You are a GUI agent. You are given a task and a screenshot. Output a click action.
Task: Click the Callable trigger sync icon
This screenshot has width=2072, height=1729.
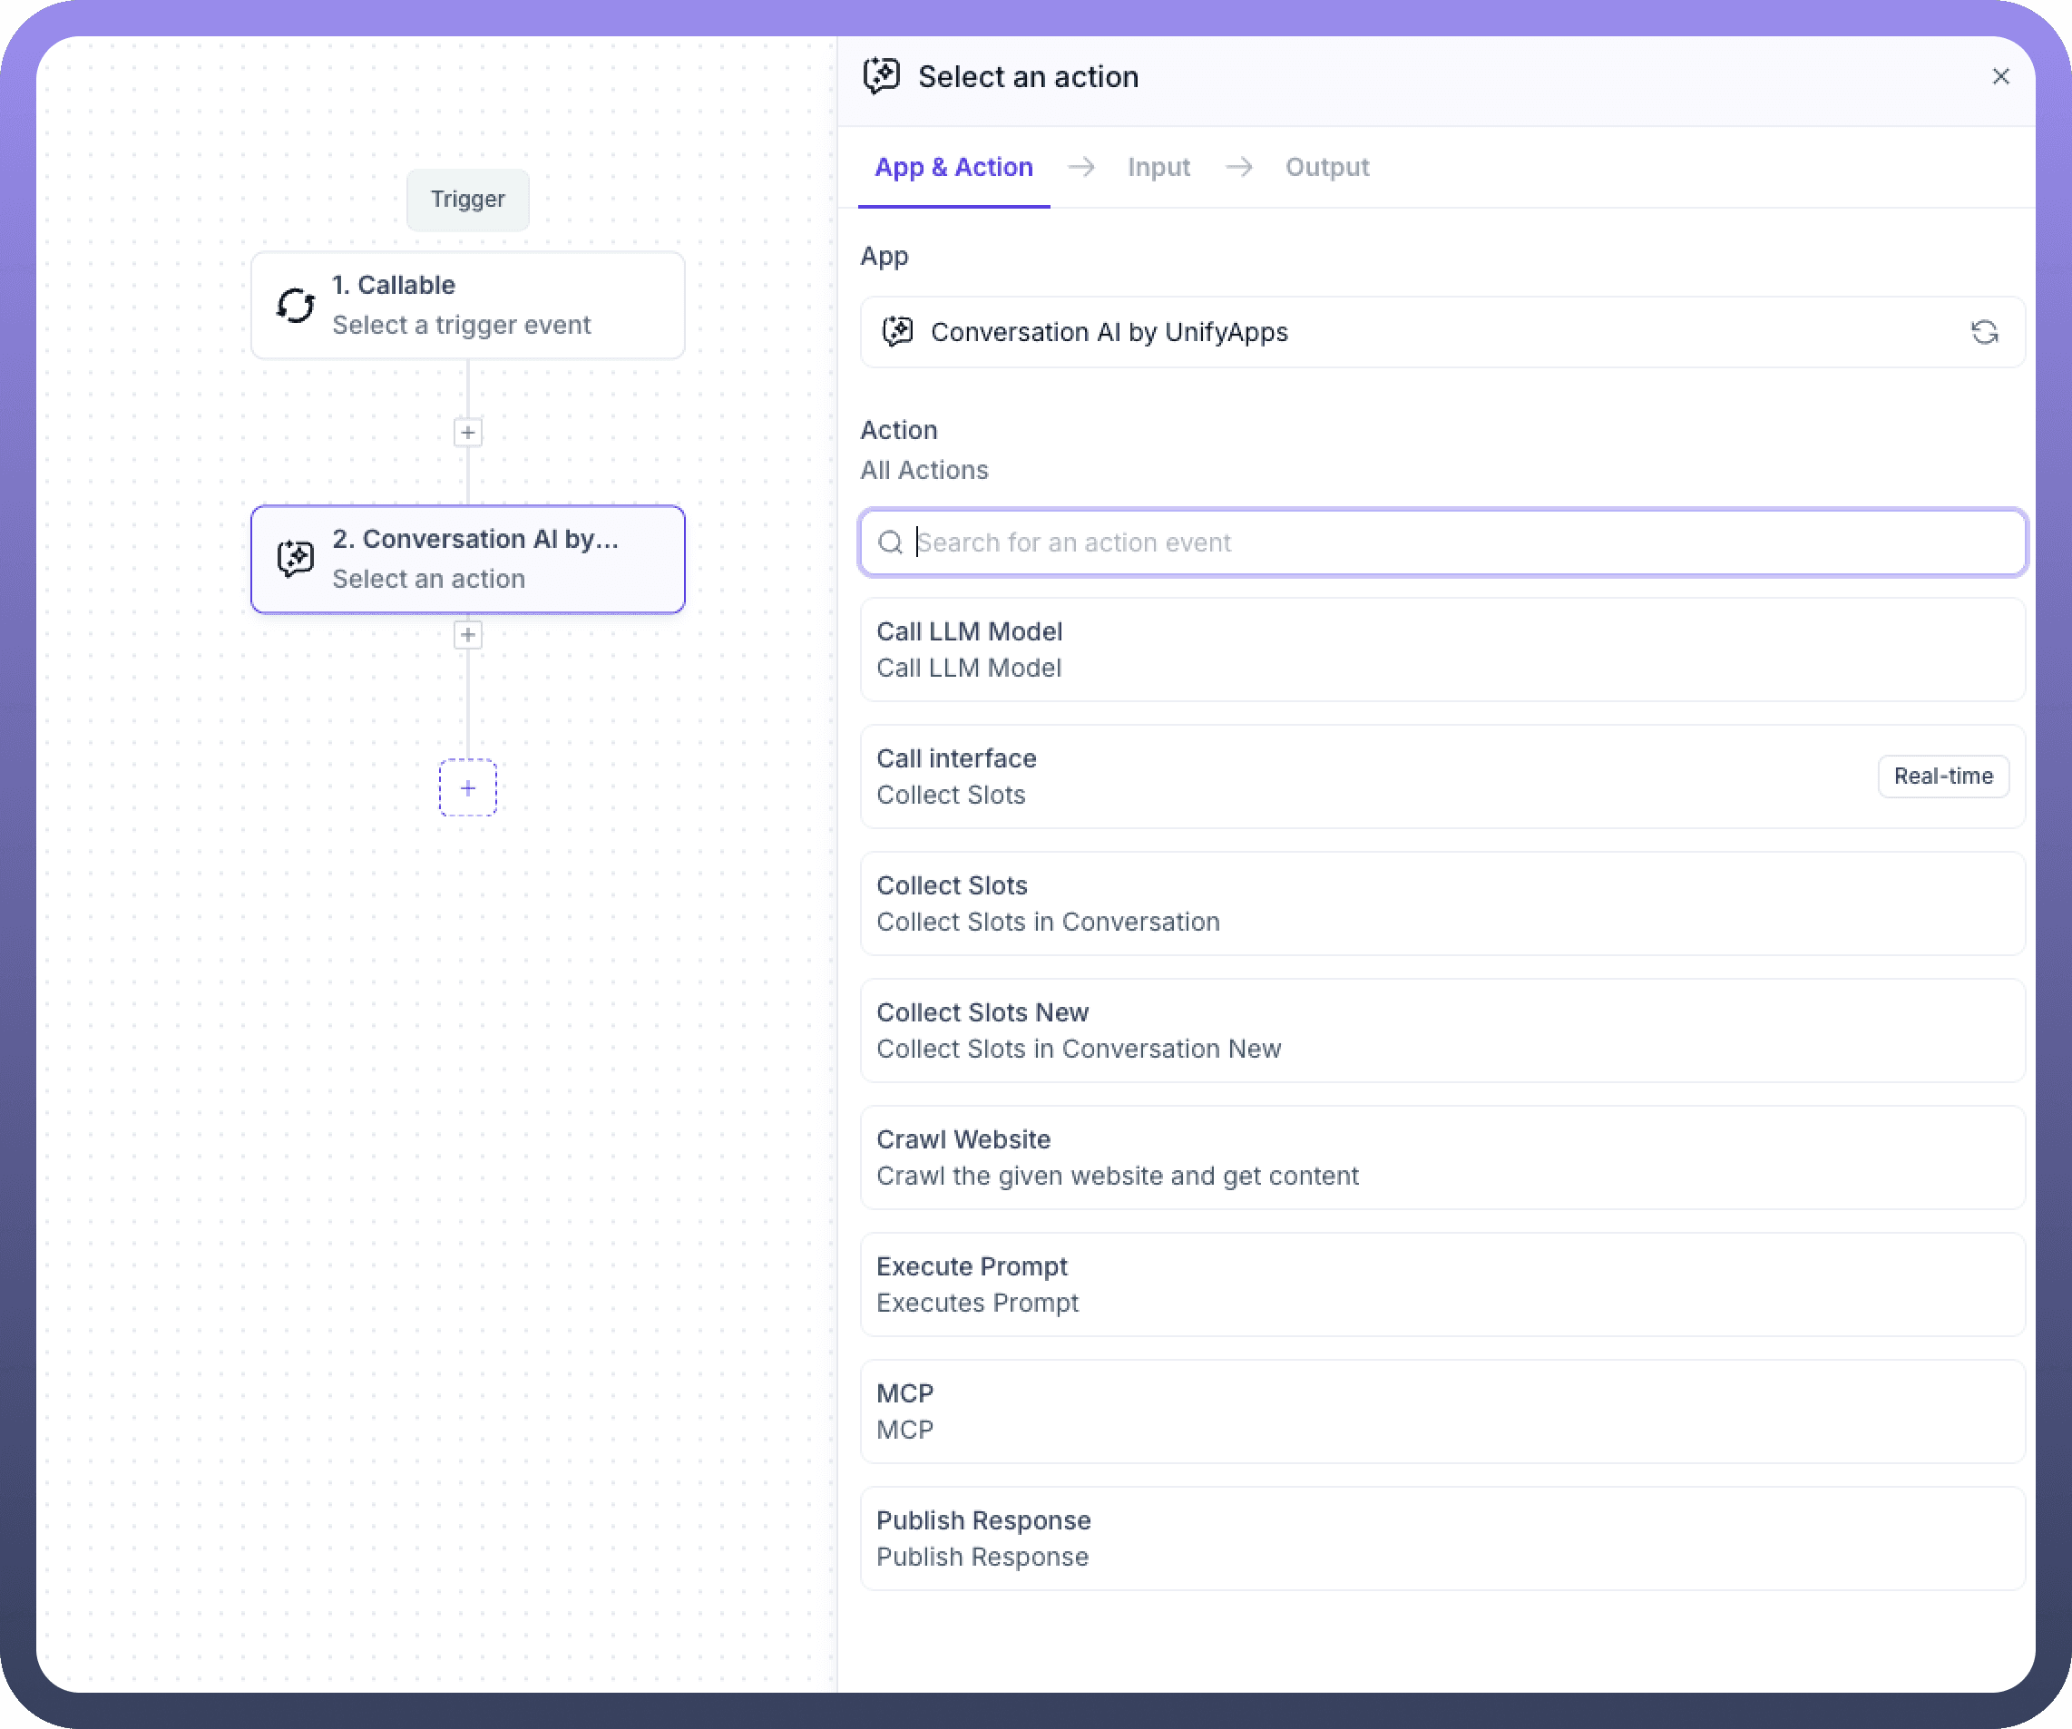pyautogui.click(x=295, y=305)
